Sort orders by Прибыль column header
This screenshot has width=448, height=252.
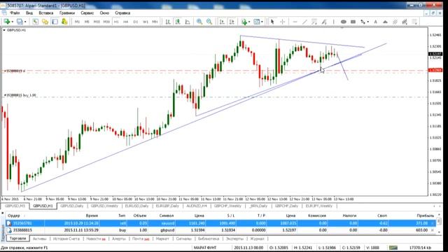tap(425, 216)
